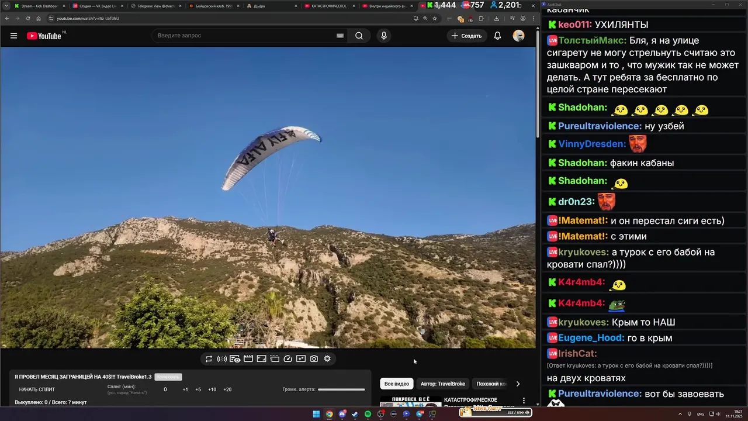Take a screenshot with the camera icon
Viewport: 748px width, 421px height.
tap(314, 359)
